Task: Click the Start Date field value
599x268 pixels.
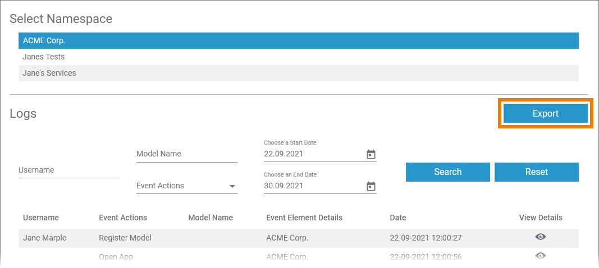Action: tap(312, 154)
